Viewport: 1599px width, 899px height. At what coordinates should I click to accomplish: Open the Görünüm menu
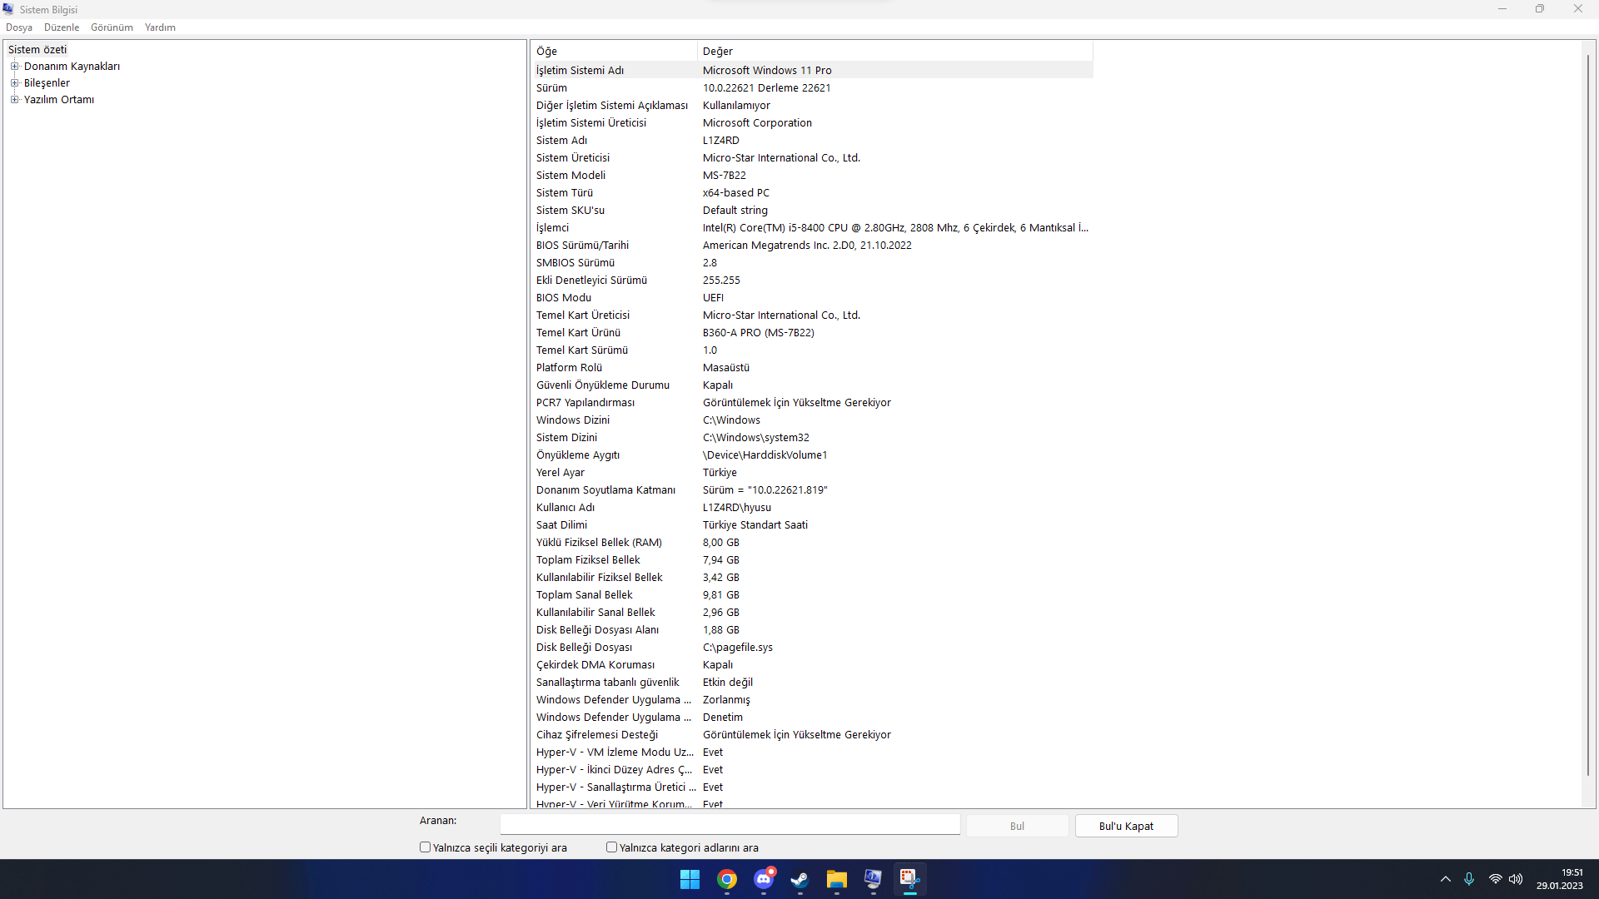(x=112, y=27)
